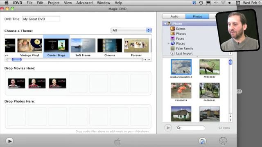The width and height of the screenshot is (262, 147).
Task: Select Faces in iPhoto list
Action: click(x=180, y=38)
